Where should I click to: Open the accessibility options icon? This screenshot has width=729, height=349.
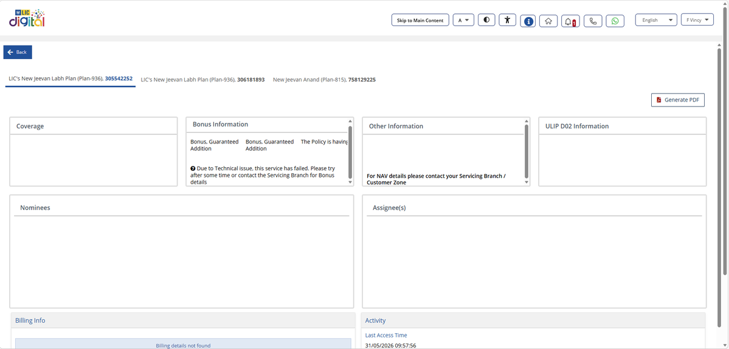507,20
